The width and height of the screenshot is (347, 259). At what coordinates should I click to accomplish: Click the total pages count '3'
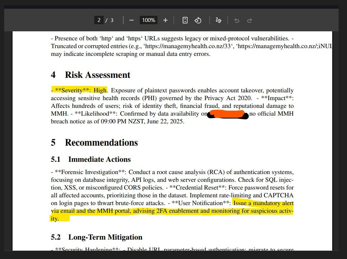112,20
